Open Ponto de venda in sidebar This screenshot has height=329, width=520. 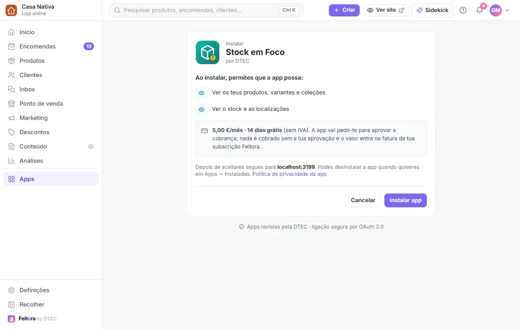click(51, 103)
